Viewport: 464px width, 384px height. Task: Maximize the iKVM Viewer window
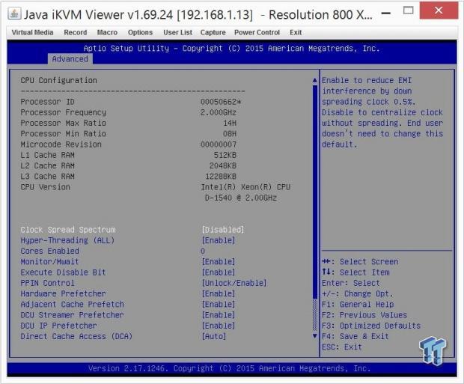click(x=409, y=10)
